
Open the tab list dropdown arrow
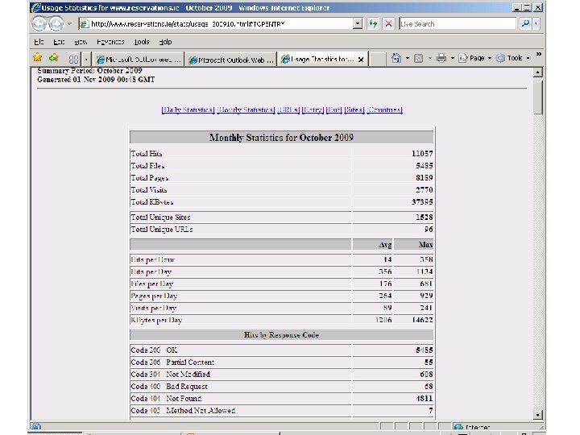[86, 59]
